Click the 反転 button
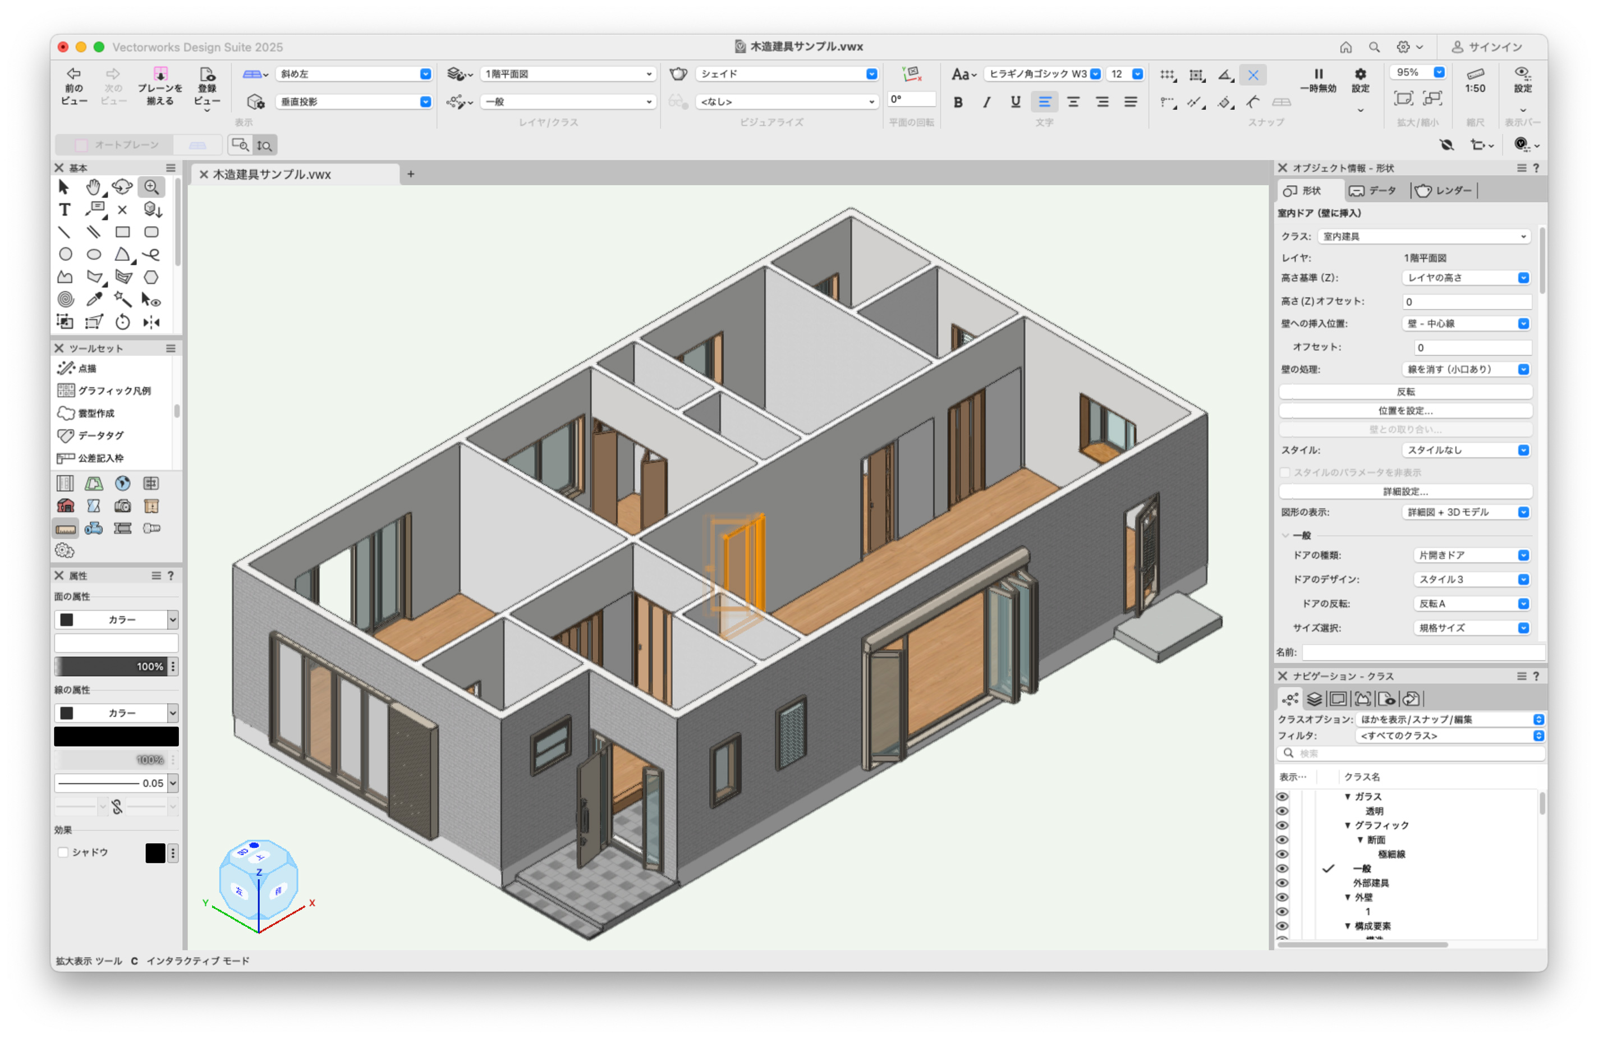Screen dimensions: 1598x1038 point(1406,392)
